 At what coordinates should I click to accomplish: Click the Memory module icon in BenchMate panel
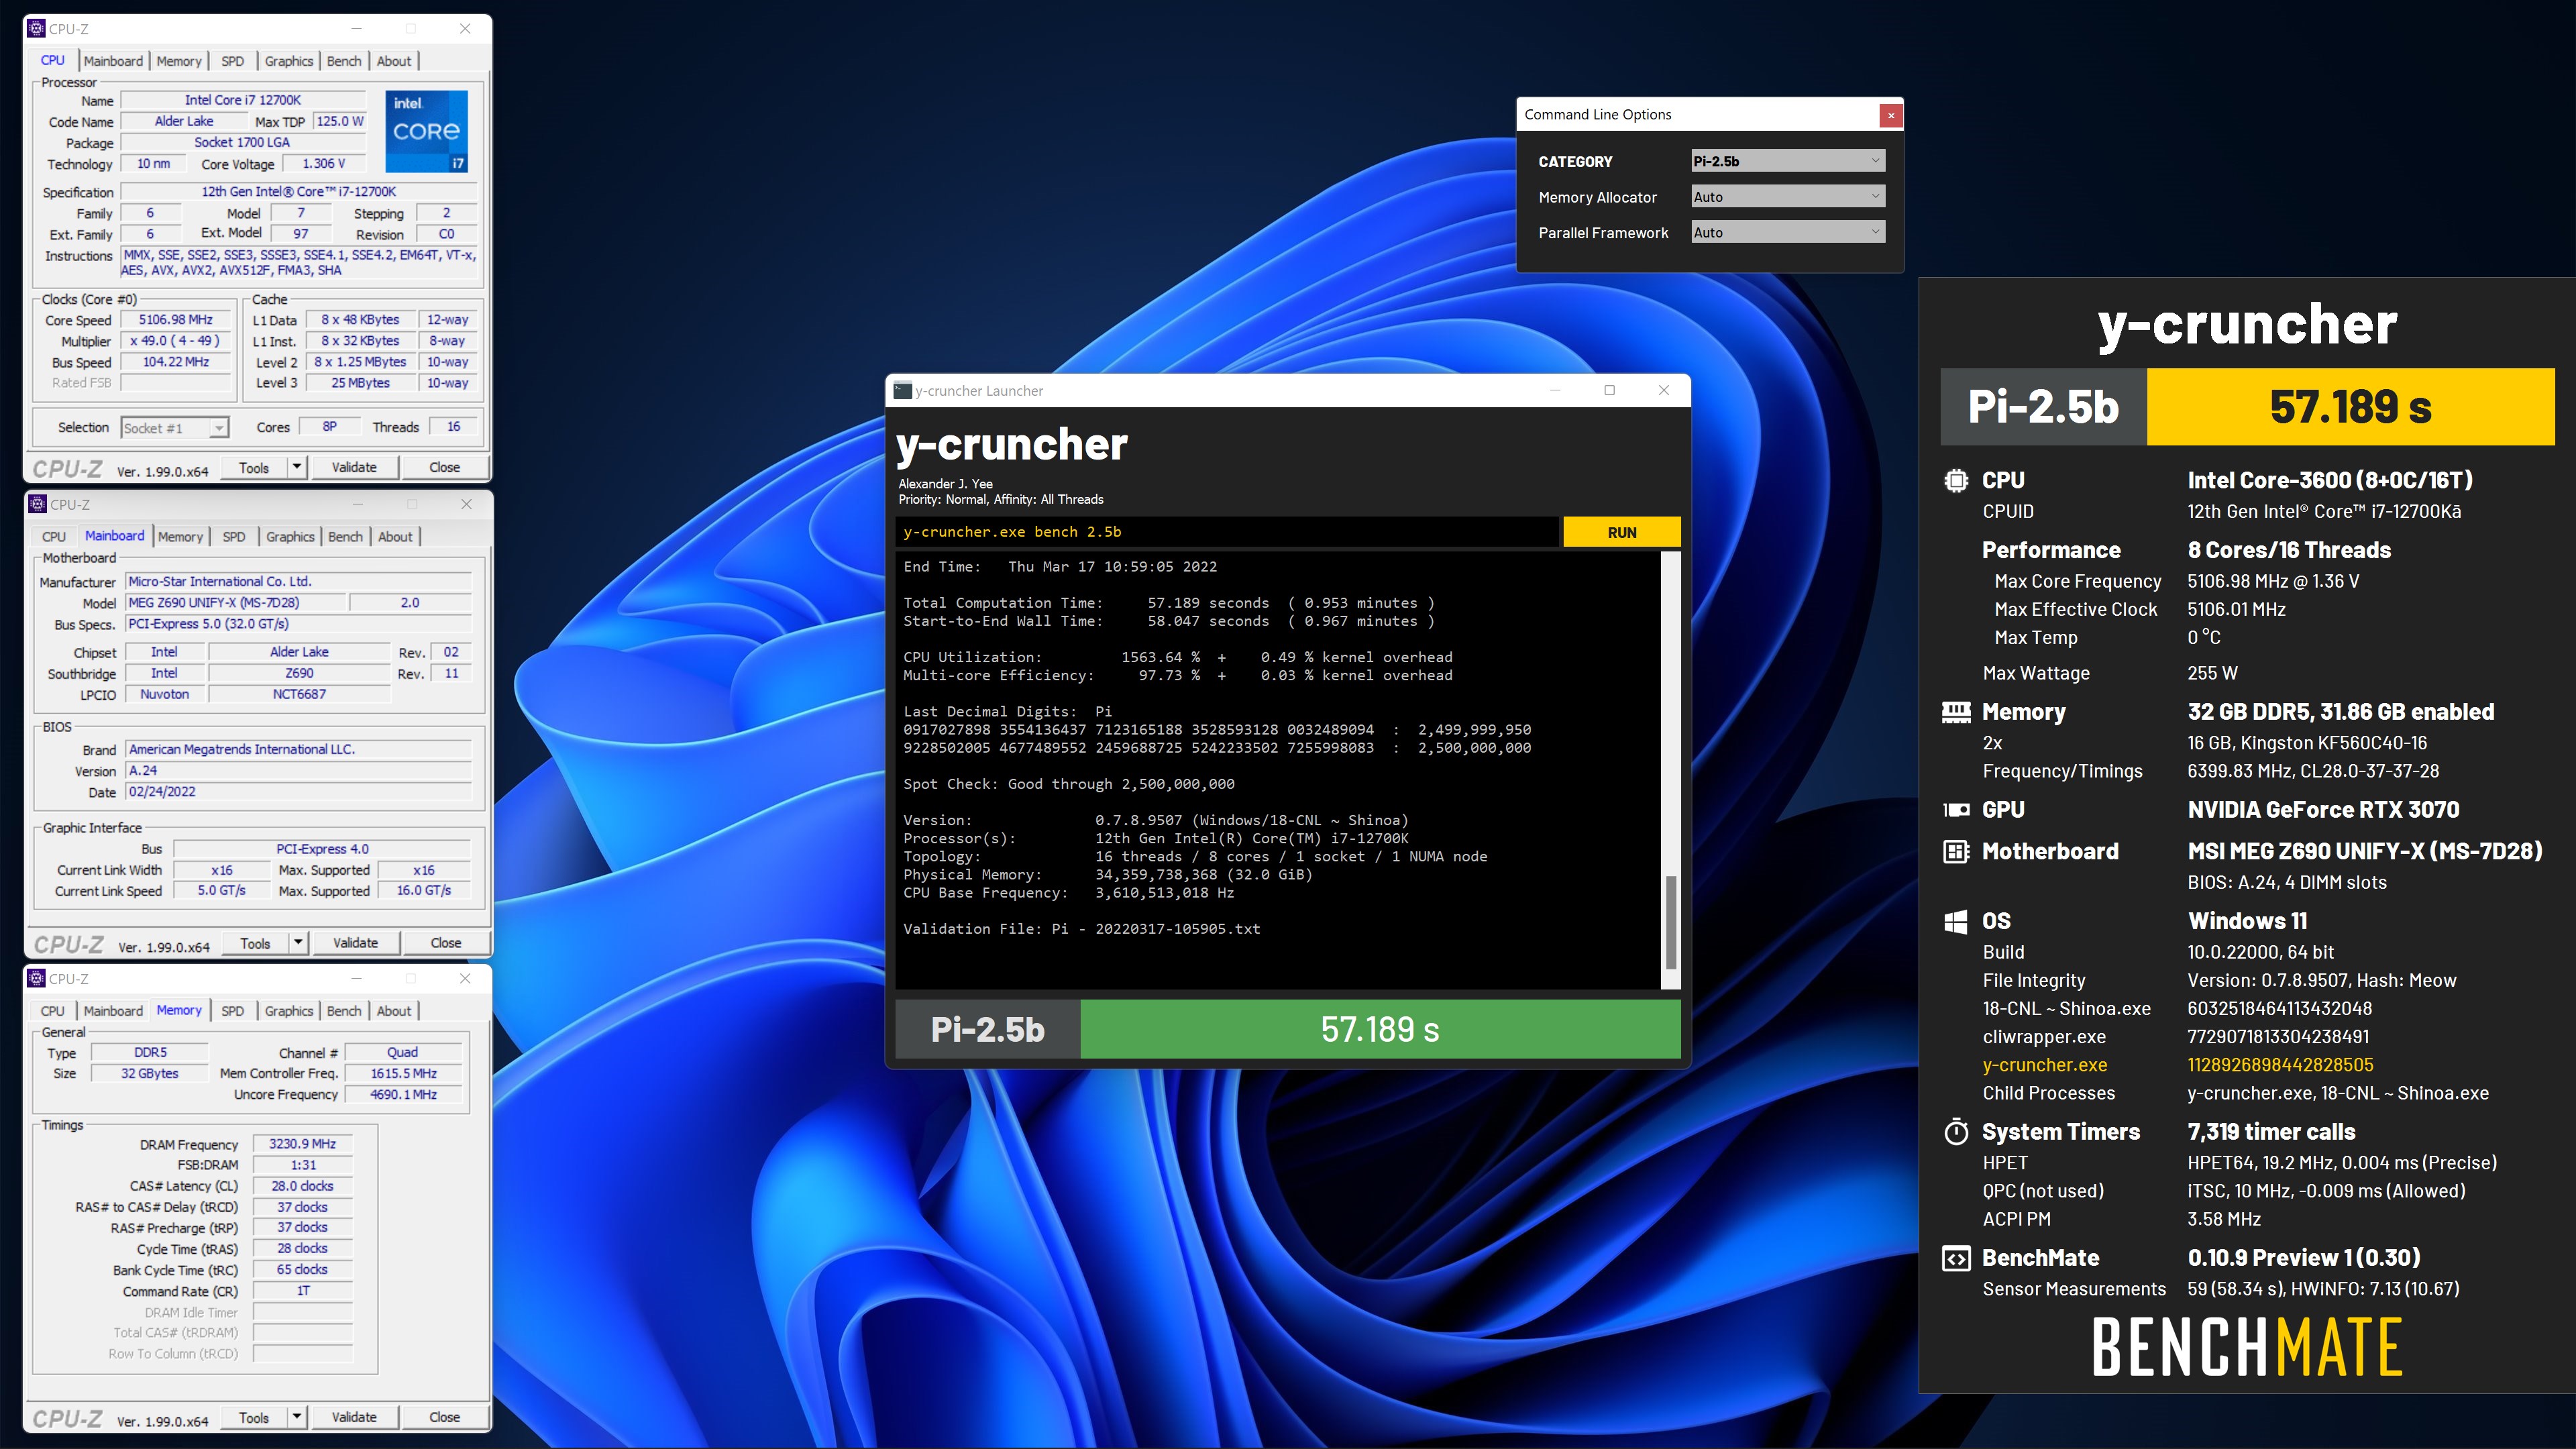pos(1956,712)
